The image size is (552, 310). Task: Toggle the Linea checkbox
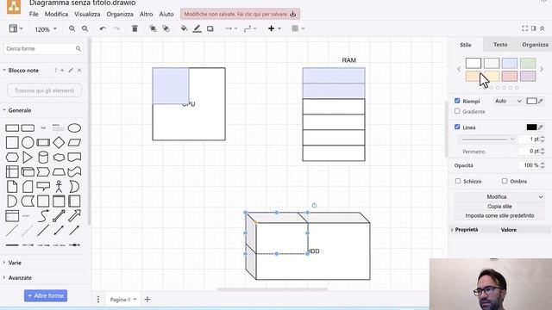tap(457, 127)
